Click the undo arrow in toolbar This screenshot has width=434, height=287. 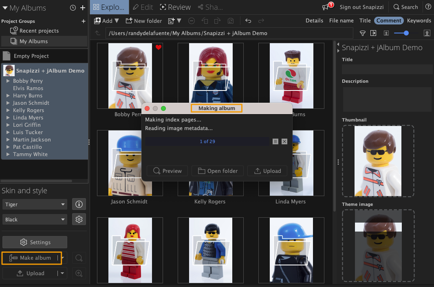pyautogui.click(x=248, y=21)
